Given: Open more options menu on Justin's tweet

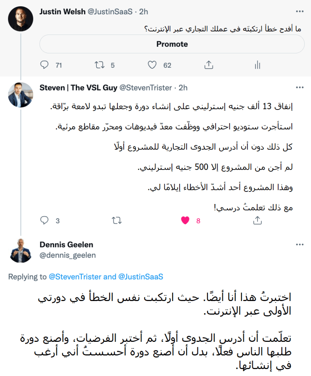Looking at the screenshot, I should (x=300, y=11).
